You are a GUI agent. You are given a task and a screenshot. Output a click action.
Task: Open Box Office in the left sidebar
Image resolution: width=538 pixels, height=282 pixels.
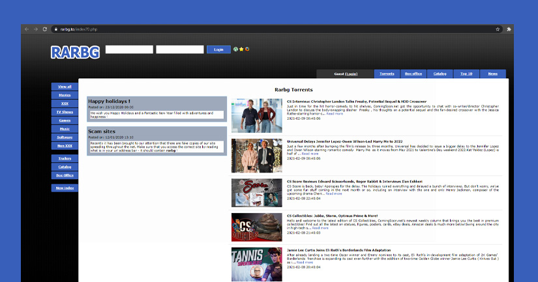[x=65, y=175]
